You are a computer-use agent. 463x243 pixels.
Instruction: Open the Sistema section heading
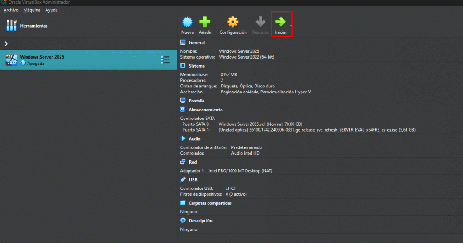[197, 66]
